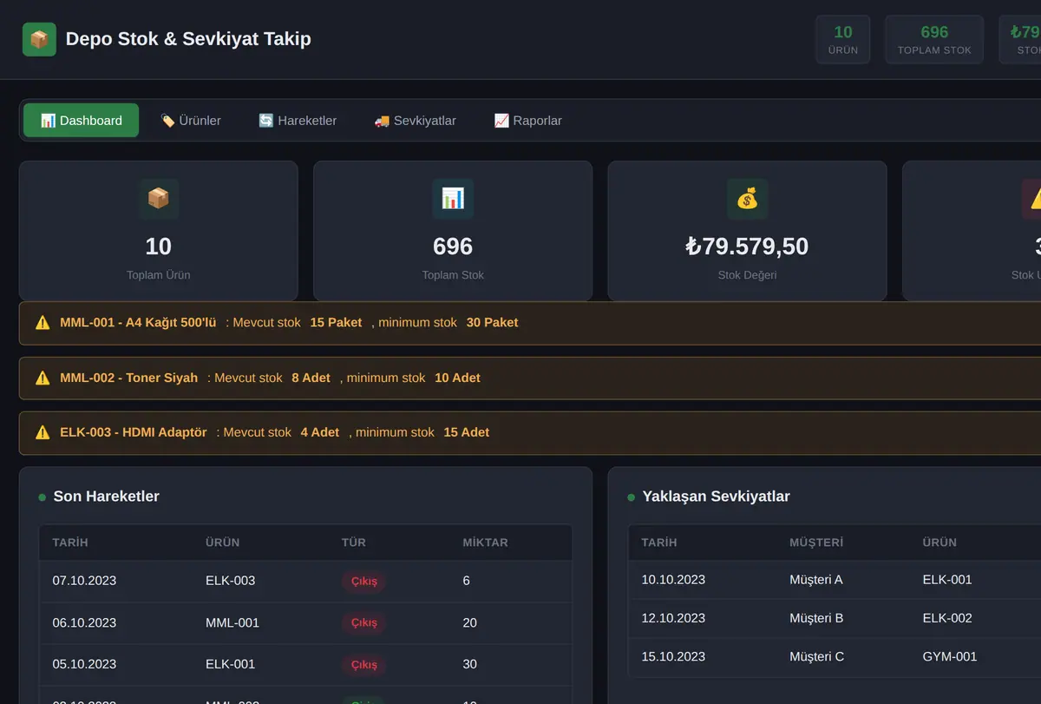
Task: Switch to the Ürünler tab
Action: coord(191,121)
